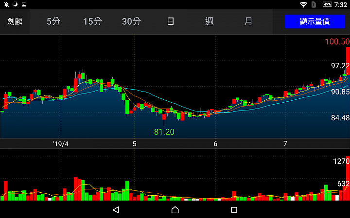Tap the muted notification bell icon
Image resolution: width=350 pixels, height=218 pixels.
[6, 4]
